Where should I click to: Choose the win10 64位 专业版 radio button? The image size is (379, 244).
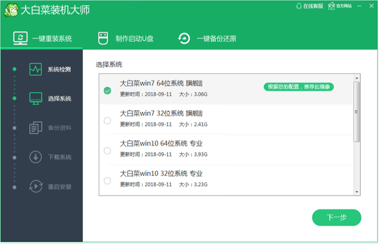[x=107, y=150]
